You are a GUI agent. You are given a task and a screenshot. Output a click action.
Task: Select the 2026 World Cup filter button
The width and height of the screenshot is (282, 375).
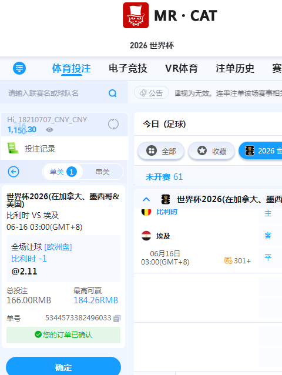tap(260, 150)
